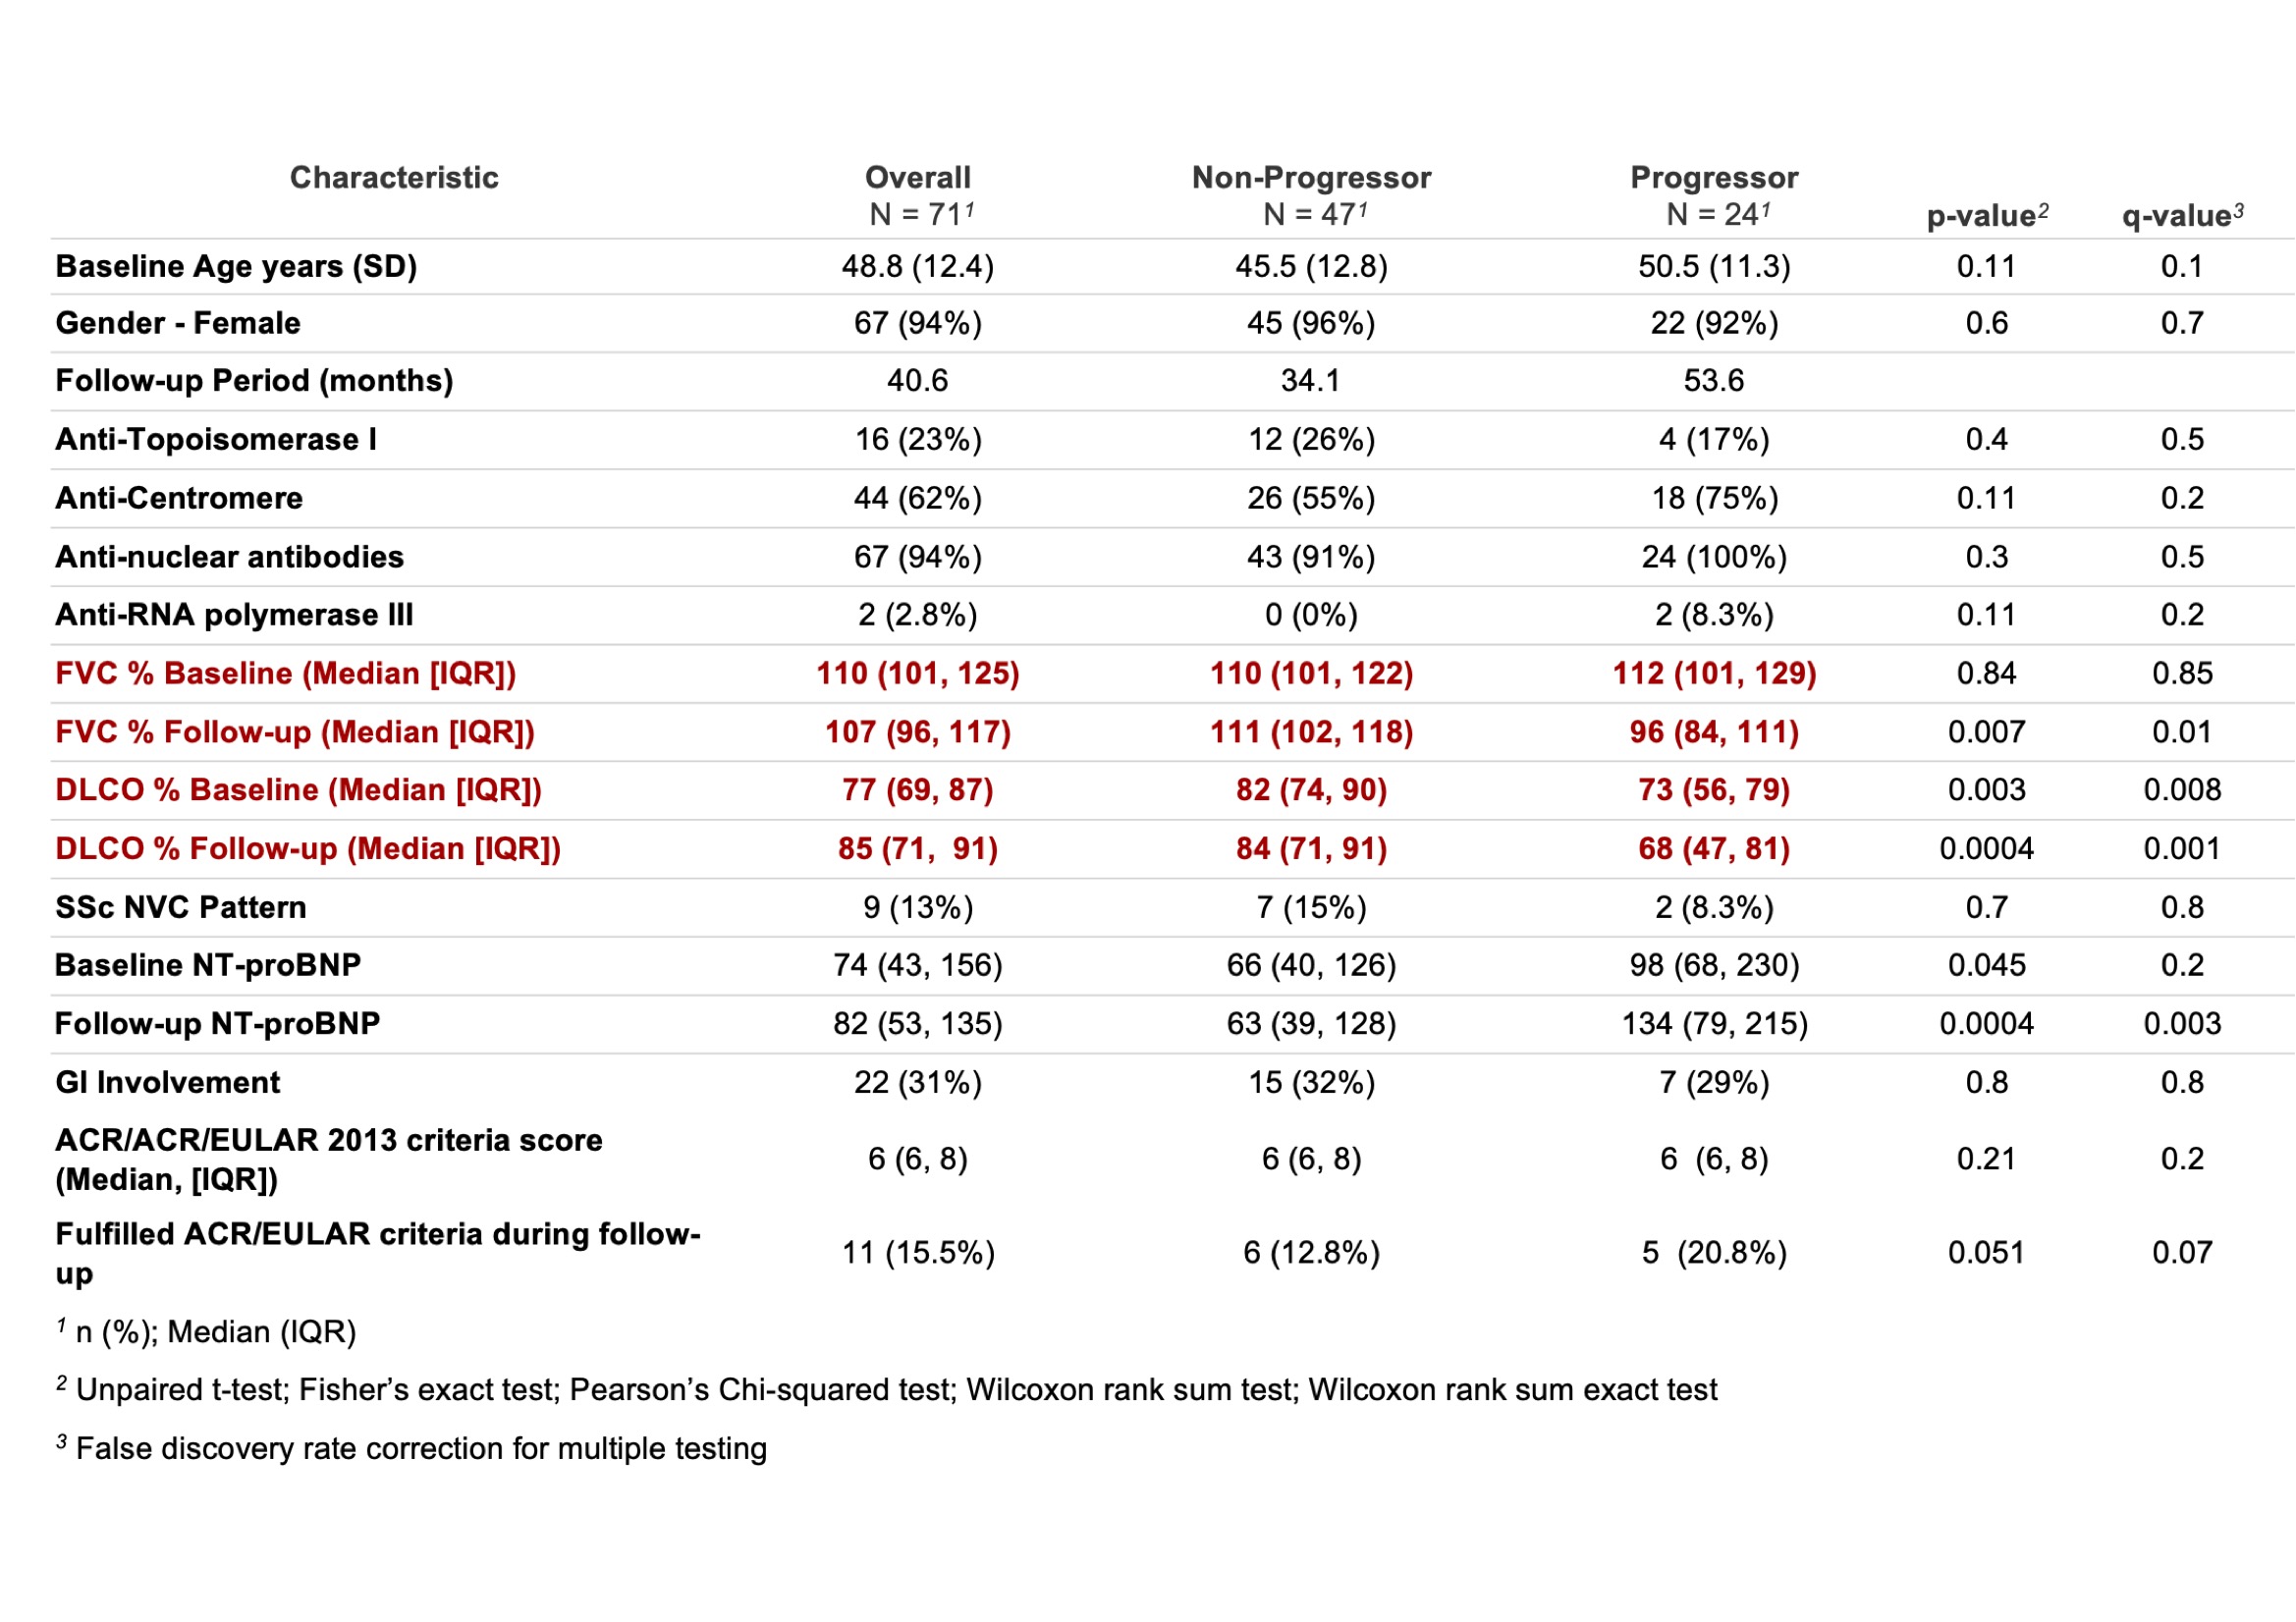This screenshot has width=2296, height=1622.
Task: Click the Follow-up Period (months) row label
Action: pos(254,381)
